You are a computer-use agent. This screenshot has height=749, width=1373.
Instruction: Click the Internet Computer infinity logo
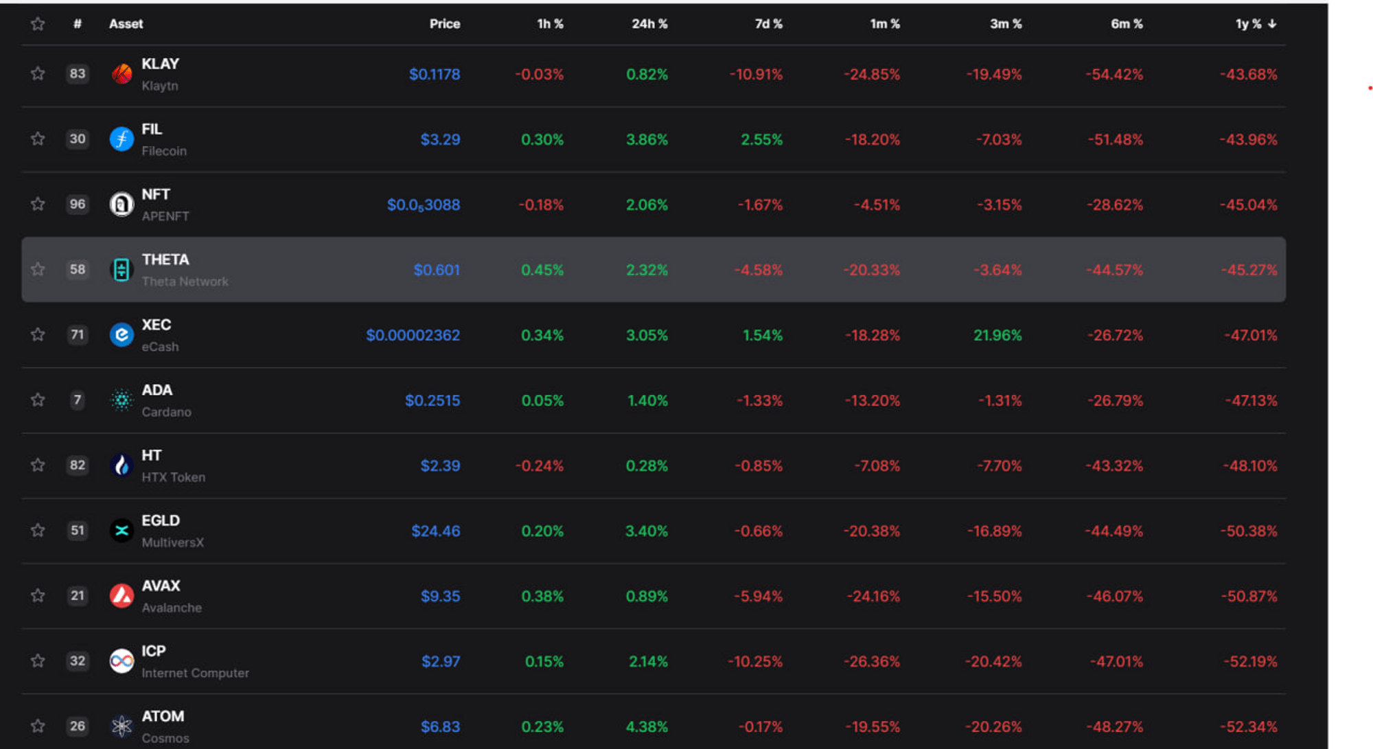point(122,660)
